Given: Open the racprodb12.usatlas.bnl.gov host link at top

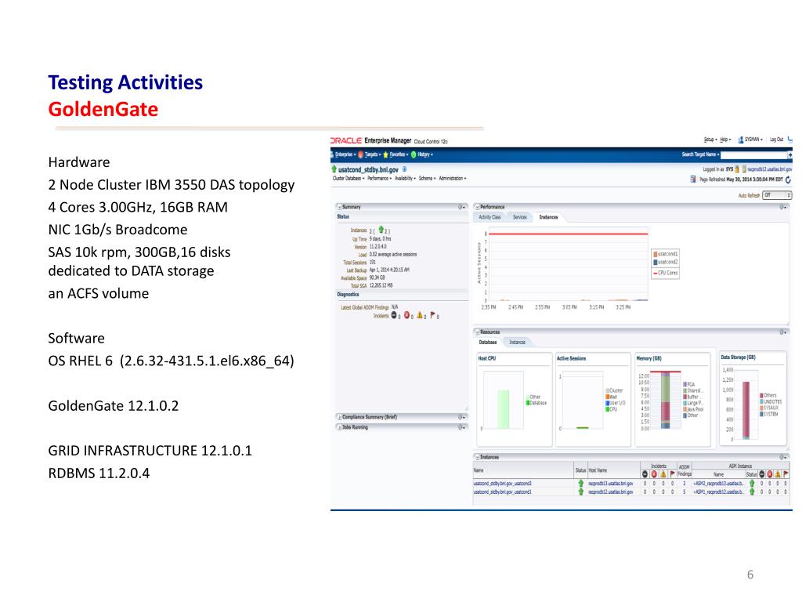Looking at the screenshot, I should [x=770, y=169].
